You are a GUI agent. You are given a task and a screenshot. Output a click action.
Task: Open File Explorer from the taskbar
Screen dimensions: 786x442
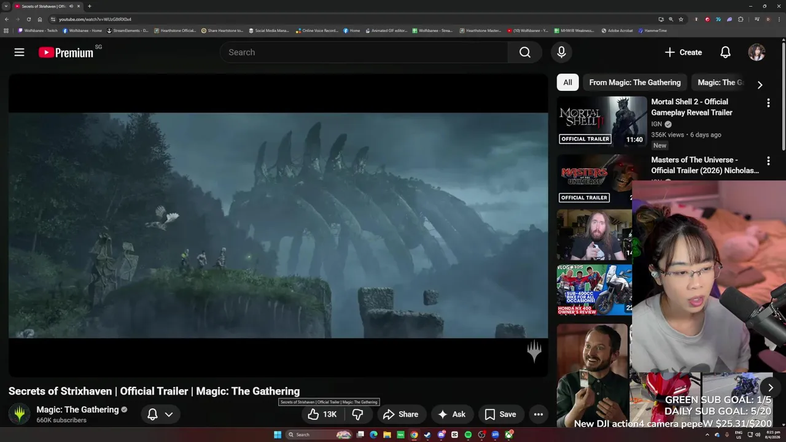[387, 435]
